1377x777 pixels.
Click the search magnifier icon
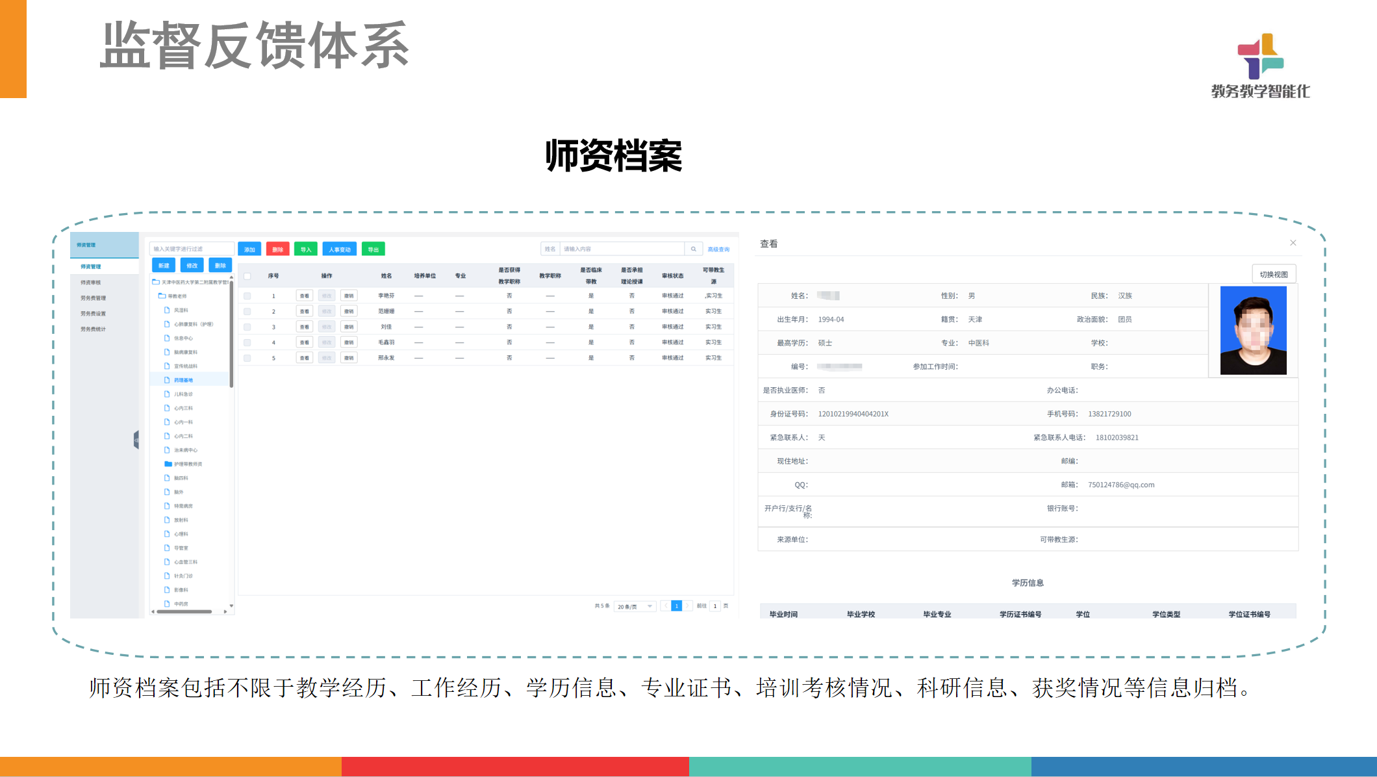pos(693,249)
